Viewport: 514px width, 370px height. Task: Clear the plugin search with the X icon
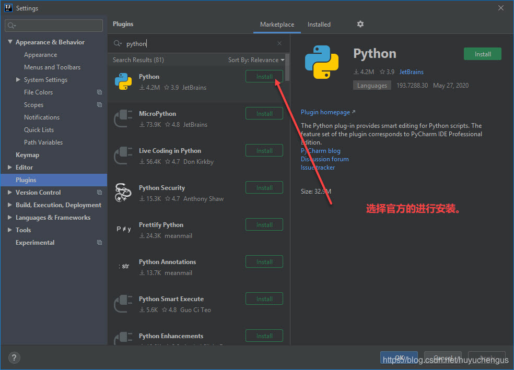click(x=279, y=43)
